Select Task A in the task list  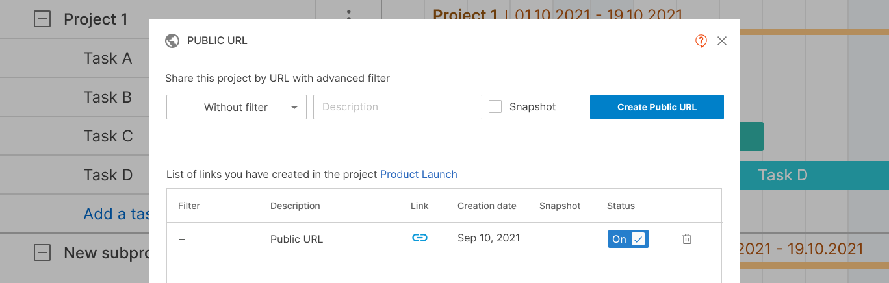pyautogui.click(x=108, y=58)
